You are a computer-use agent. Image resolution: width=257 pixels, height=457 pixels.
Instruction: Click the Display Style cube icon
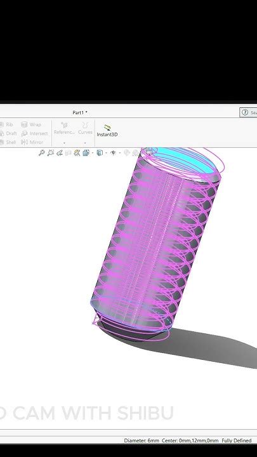[100, 153]
